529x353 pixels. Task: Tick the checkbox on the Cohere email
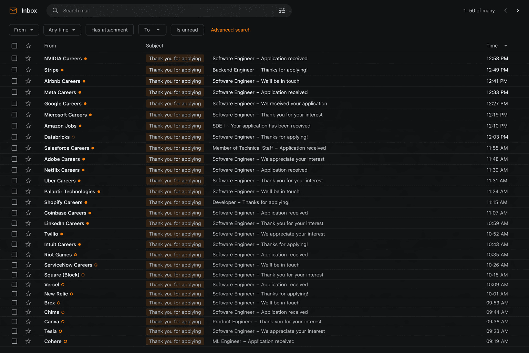14,341
